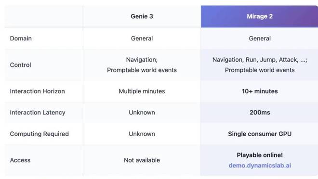Open the demo.dynamicslab.ai link
This screenshot has width=318, height=179.
260,166
